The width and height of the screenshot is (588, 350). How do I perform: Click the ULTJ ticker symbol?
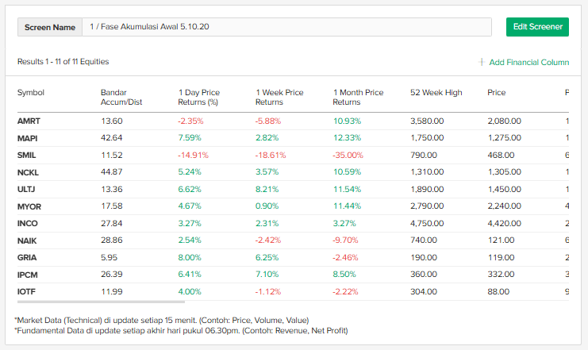pyautogui.click(x=27, y=189)
